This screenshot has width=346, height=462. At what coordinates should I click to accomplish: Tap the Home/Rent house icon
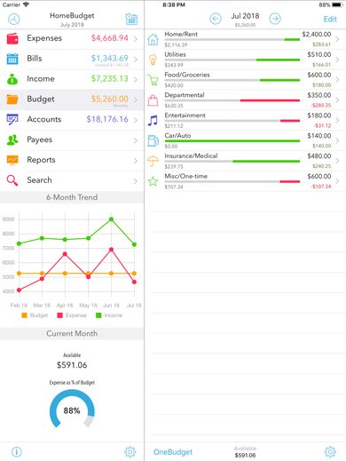pos(153,39)
